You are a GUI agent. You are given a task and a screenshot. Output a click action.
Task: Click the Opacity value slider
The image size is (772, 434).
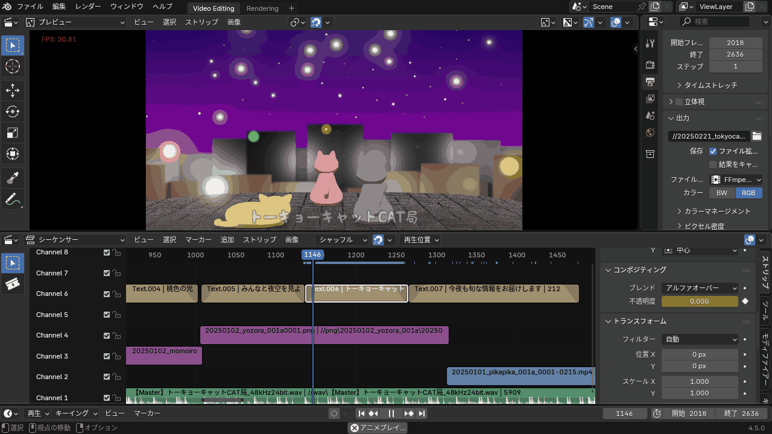tap(700, 301)
